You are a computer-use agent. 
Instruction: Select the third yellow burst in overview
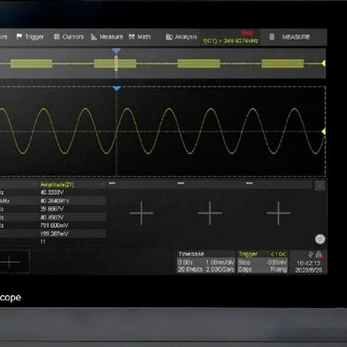click(x=198, y=64)
